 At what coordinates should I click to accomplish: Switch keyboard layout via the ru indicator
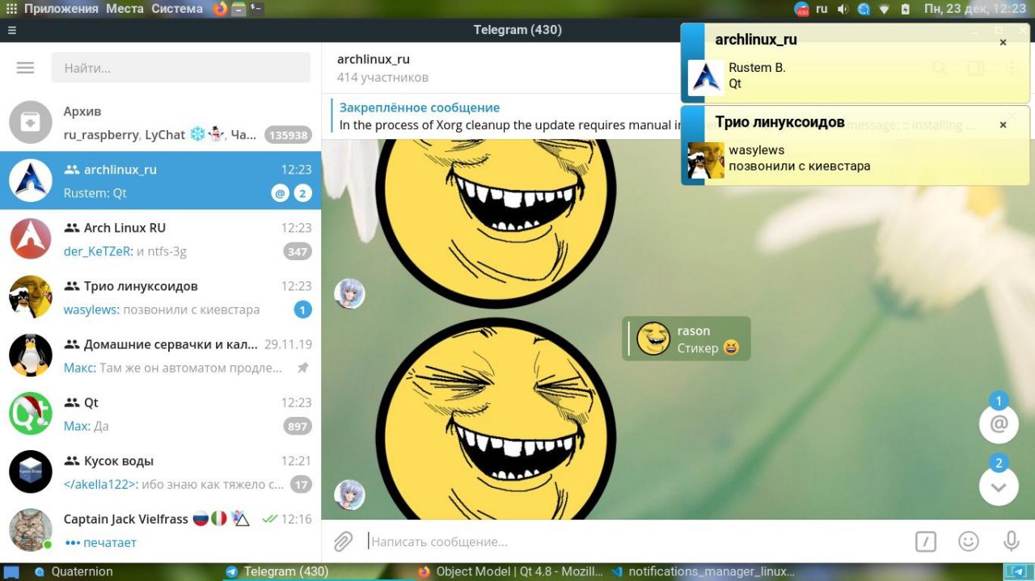[x=822, y=9]
